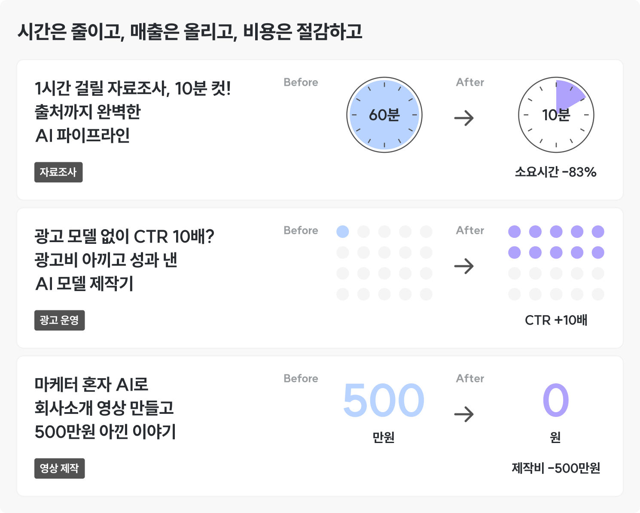Select the 광고 운영 tag badge
Viewport: 640px width, 513px height.
(59, 320)
